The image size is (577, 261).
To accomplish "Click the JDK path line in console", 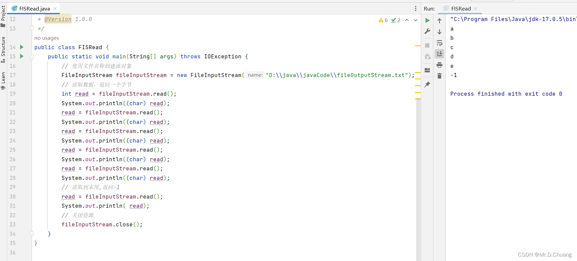I will pyautogui.click(x=513, y=19).
